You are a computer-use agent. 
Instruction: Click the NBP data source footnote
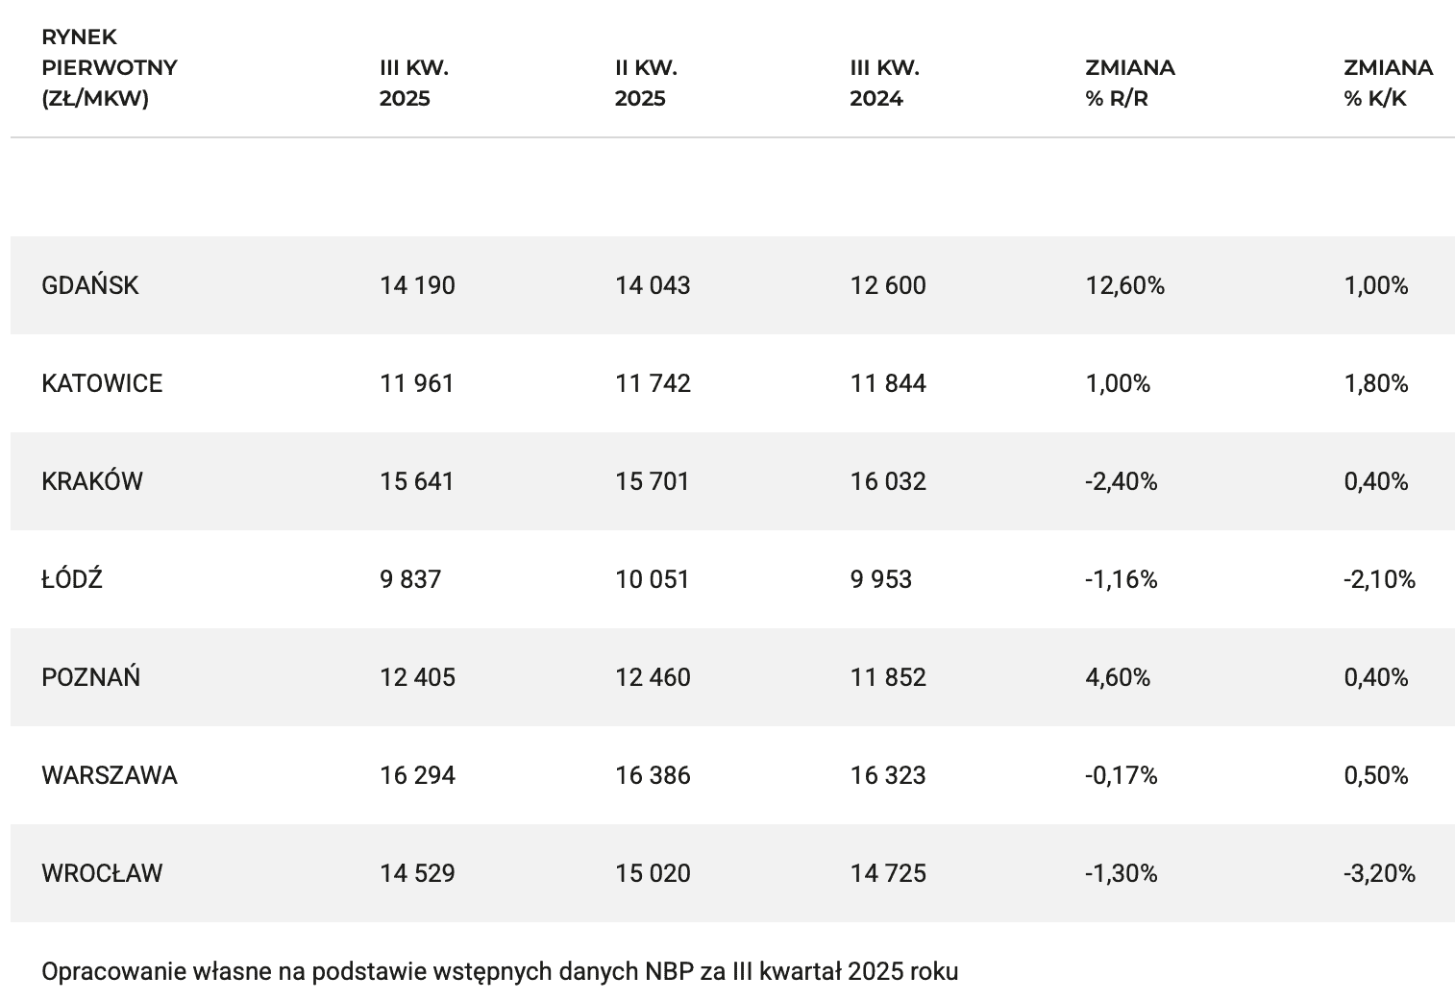[500, 971]
